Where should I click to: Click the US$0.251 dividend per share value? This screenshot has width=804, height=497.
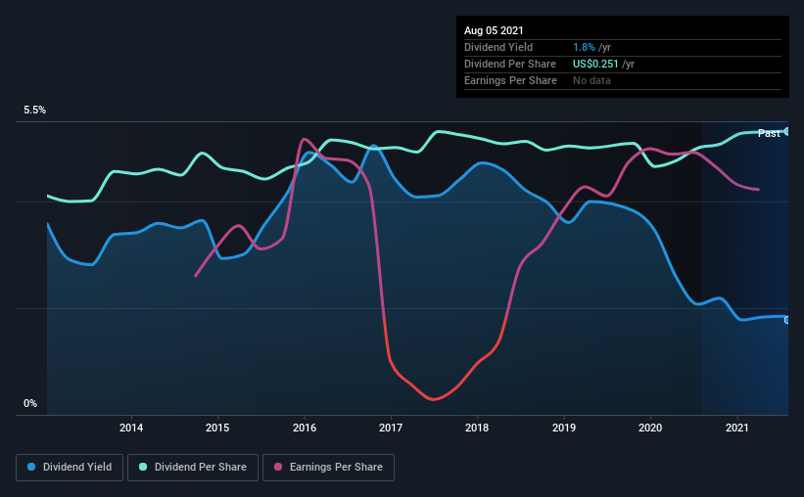(595, 64)
